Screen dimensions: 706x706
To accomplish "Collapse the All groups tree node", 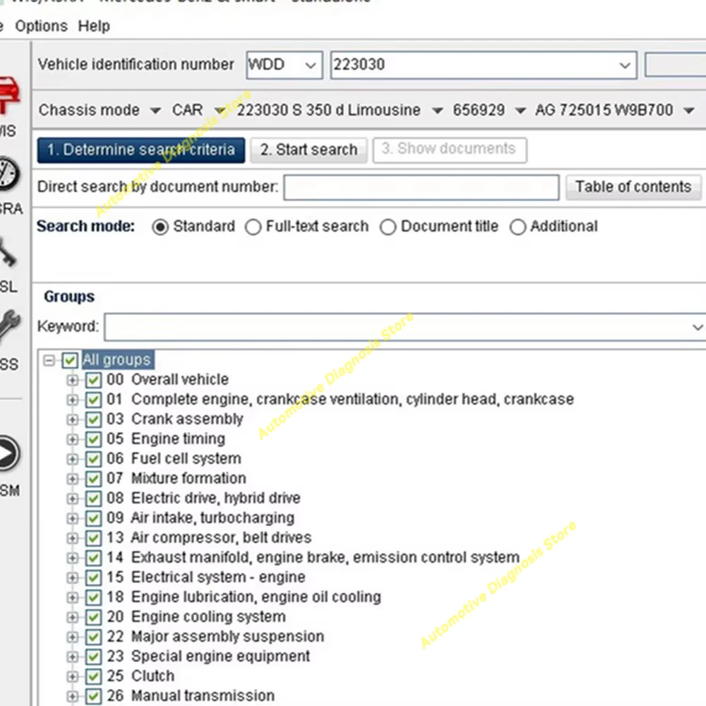I will click(49, 360).
